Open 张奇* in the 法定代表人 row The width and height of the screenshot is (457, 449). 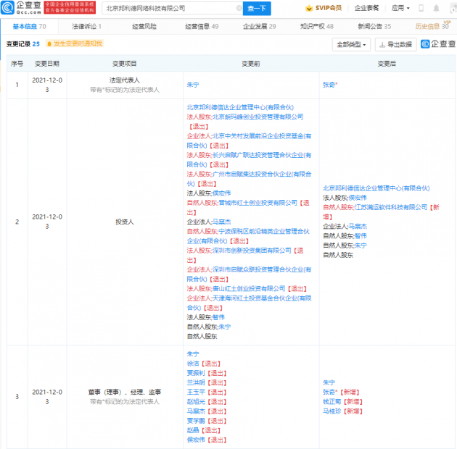point(330,85)
